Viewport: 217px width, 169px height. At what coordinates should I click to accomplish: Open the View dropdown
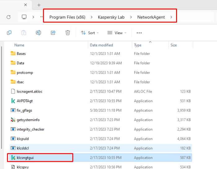117,33
